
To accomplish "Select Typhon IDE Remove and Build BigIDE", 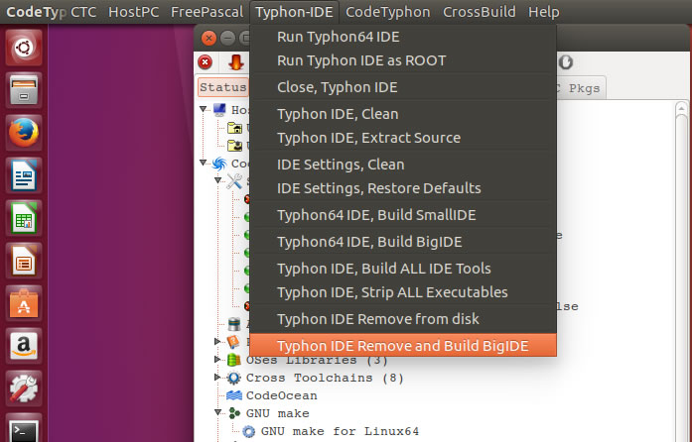I will click(403, 346).
